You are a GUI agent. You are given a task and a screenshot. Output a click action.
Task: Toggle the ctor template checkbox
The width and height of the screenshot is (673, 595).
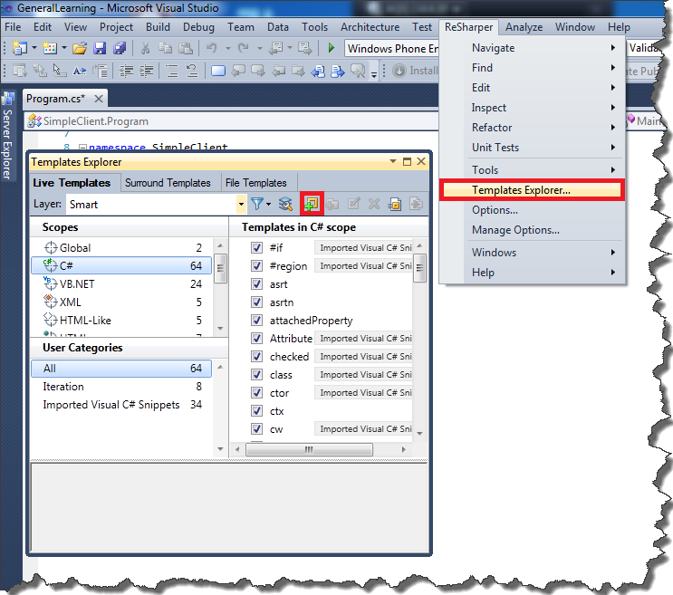coord(256,392)
